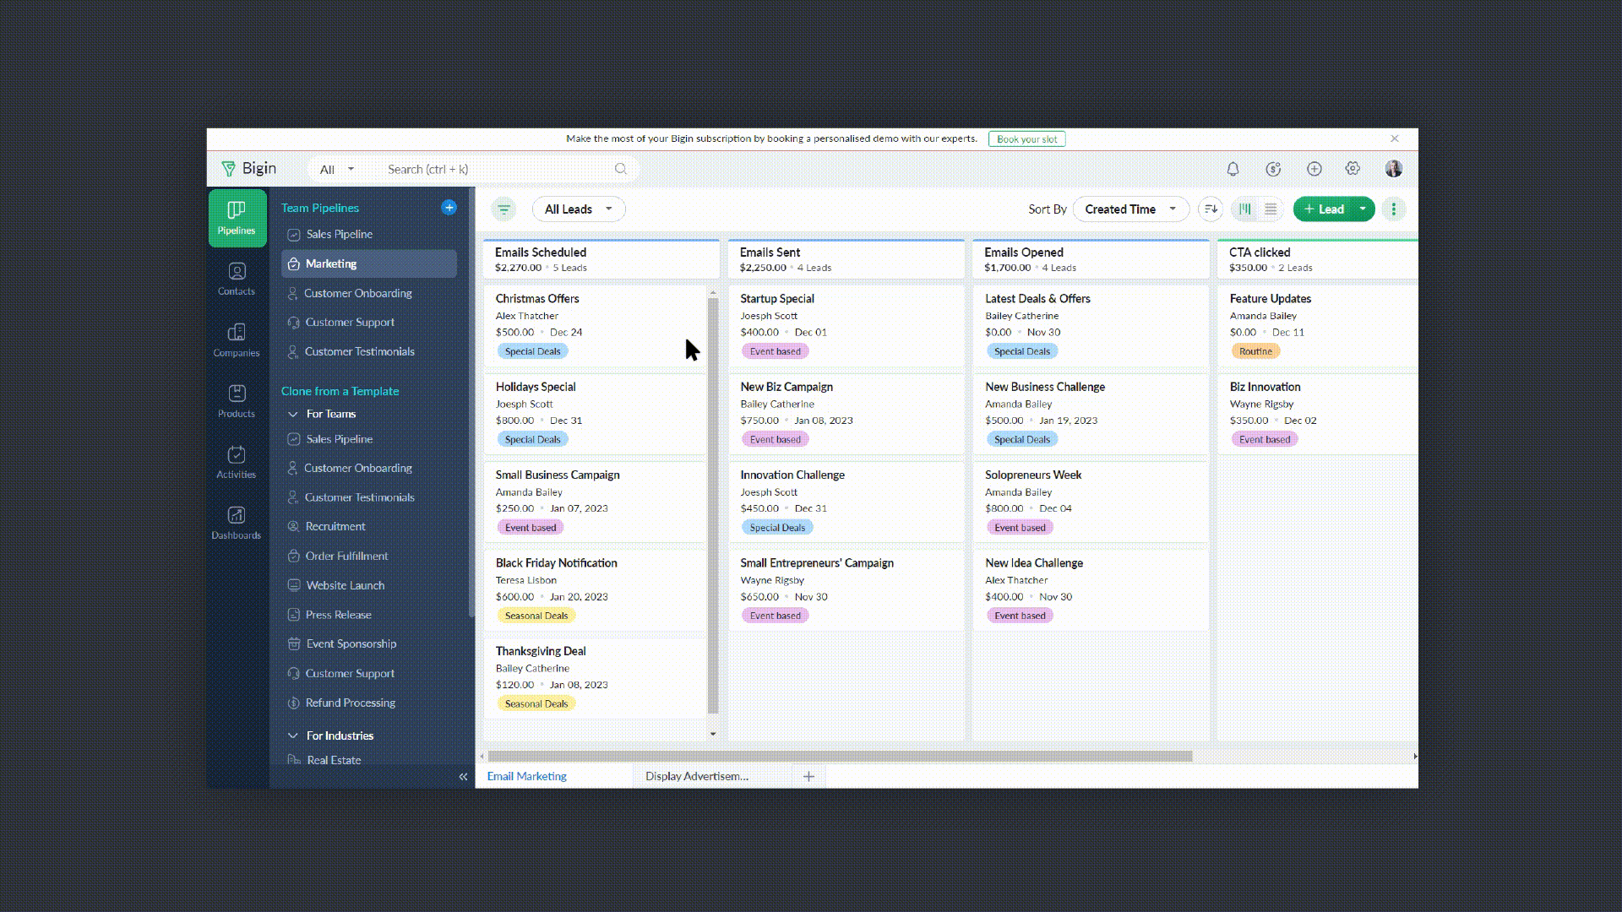Image resolution: width=1622 pixels, height=912 pixels.
Task: Open the notifications bell icon
Action: coord(1233,169)
